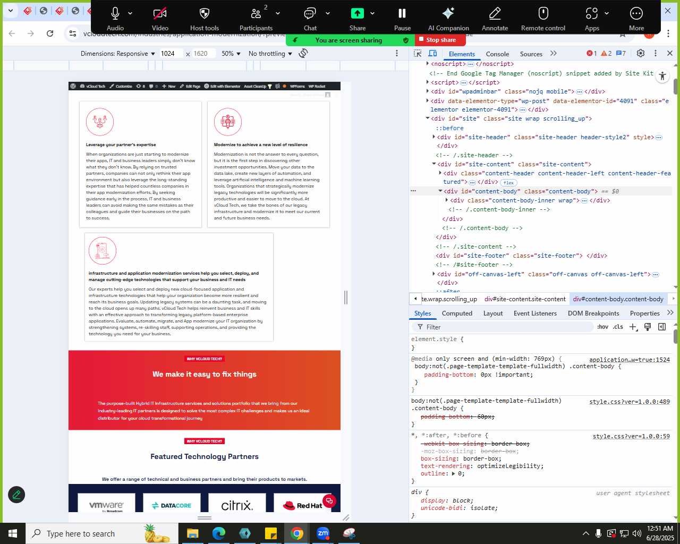
Task: Open Zoom Apps menu
Action: (x=592, y=18)
